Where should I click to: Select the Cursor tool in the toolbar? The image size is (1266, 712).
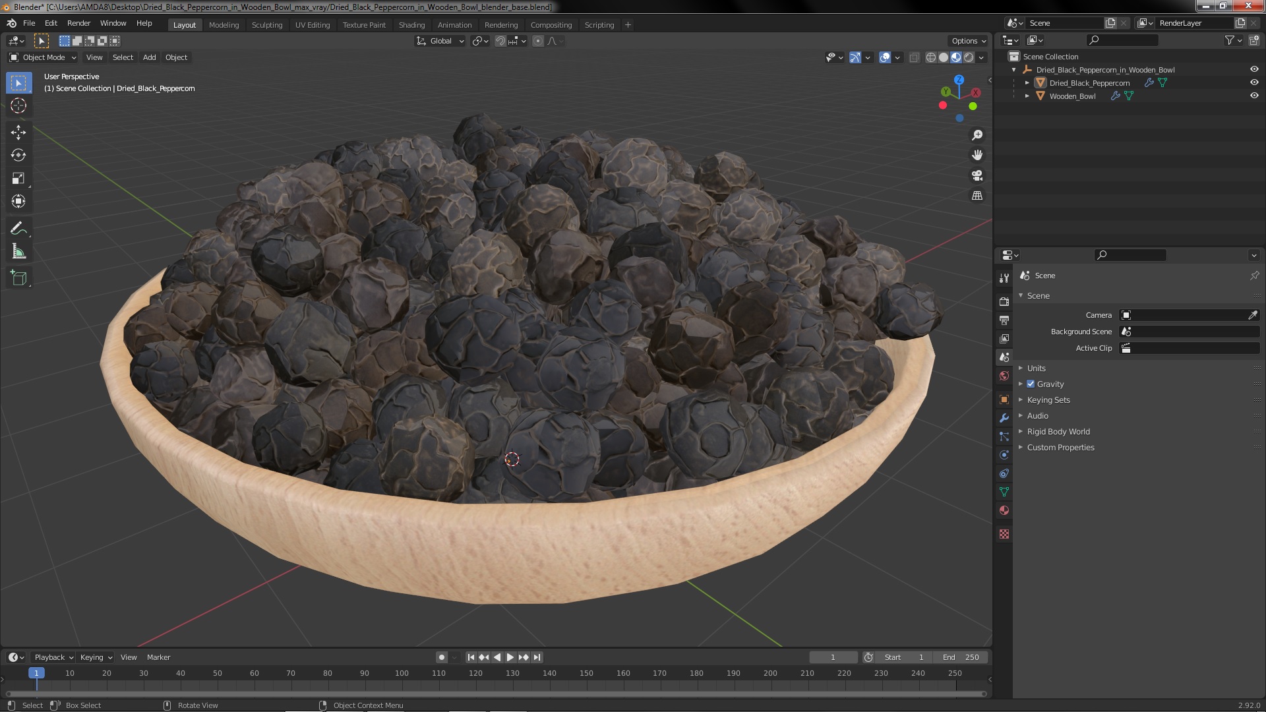(18, 105)
